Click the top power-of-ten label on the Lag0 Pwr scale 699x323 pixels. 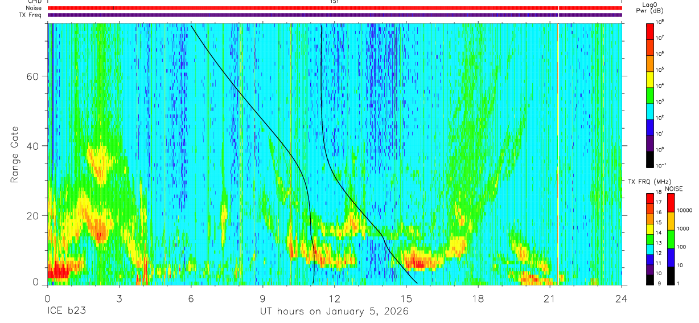coord(660,22)
